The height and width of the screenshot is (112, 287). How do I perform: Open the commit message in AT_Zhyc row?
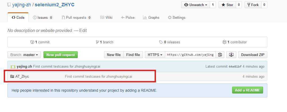pos(98,76)
